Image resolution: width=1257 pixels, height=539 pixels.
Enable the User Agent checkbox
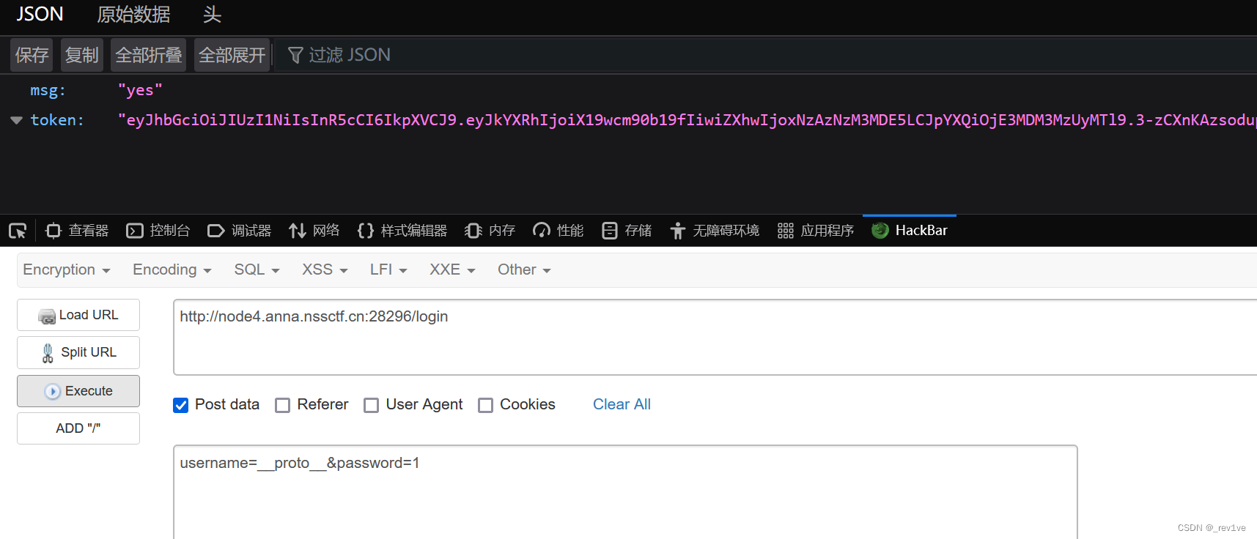coord(372,405)
